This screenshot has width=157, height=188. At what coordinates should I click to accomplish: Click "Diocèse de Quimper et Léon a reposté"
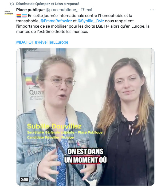(x=48, y=4)
